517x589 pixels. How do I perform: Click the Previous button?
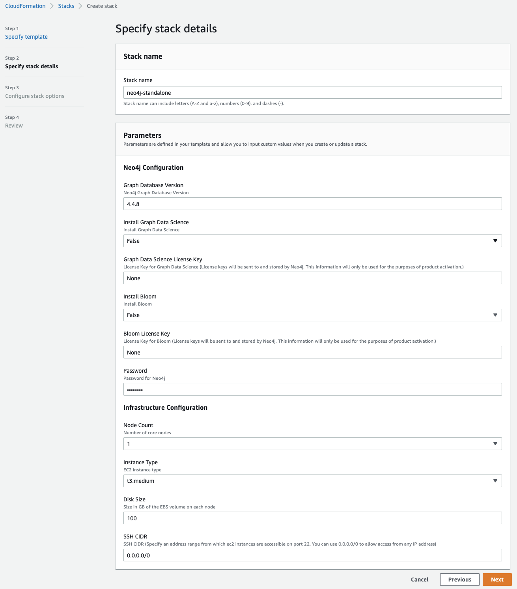click(x=459, y=579)
